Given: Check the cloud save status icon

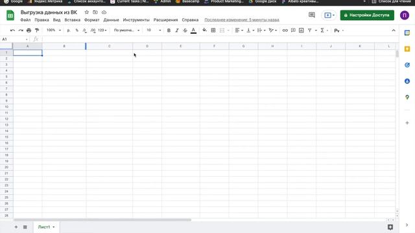Looking at the screenshot, I should coord(104,12).
